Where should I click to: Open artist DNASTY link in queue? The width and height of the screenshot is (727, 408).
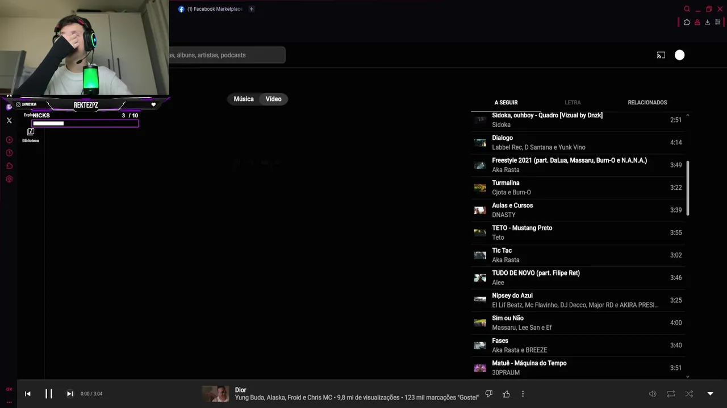pyautogui.click(x=504, y=215)
